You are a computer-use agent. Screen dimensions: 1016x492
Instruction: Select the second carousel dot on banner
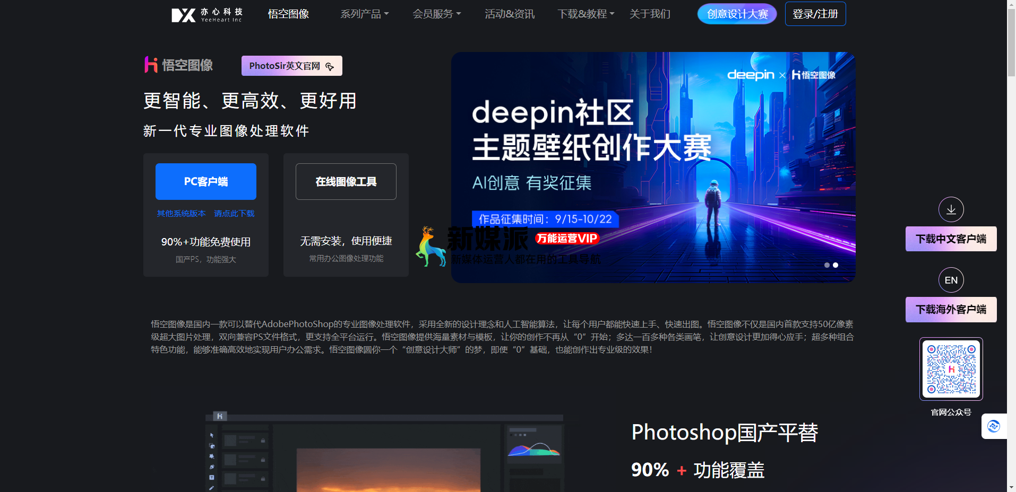pos(836,265)
